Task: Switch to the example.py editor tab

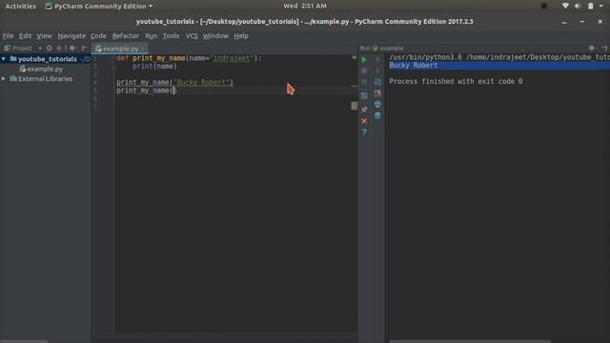Action: pos(120,49)
